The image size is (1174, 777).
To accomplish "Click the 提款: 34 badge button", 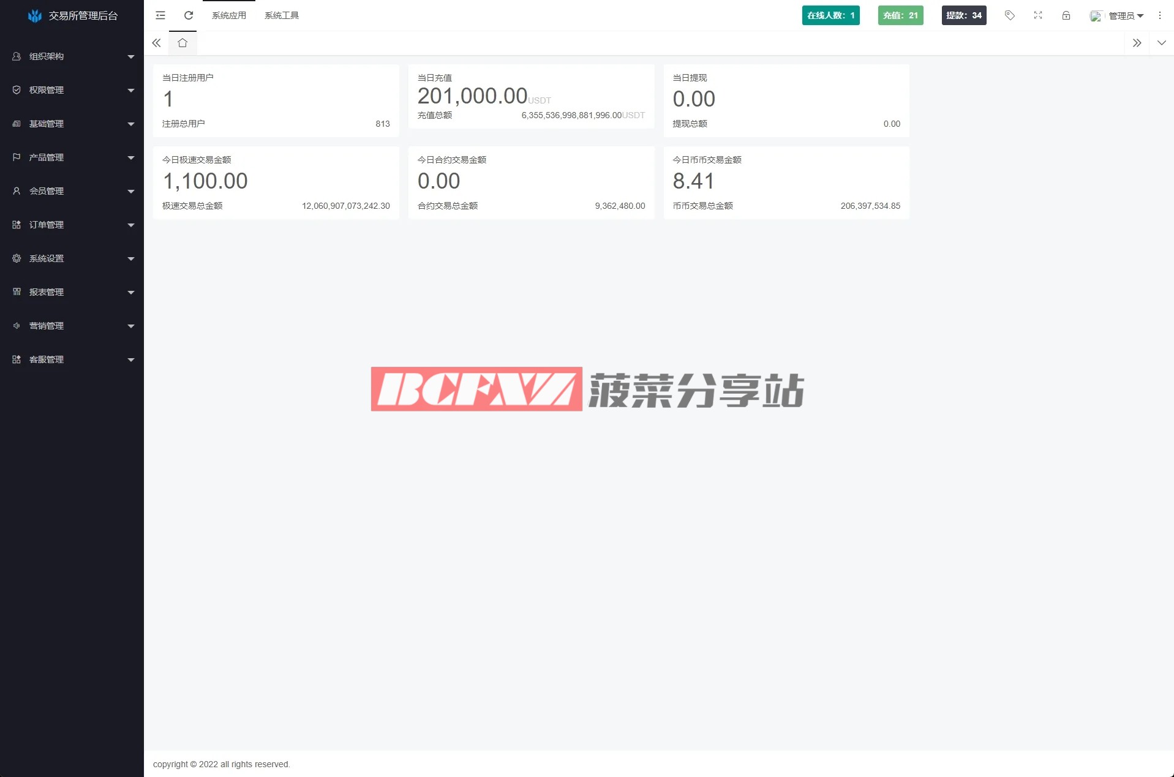I will [x=963, y=15].
